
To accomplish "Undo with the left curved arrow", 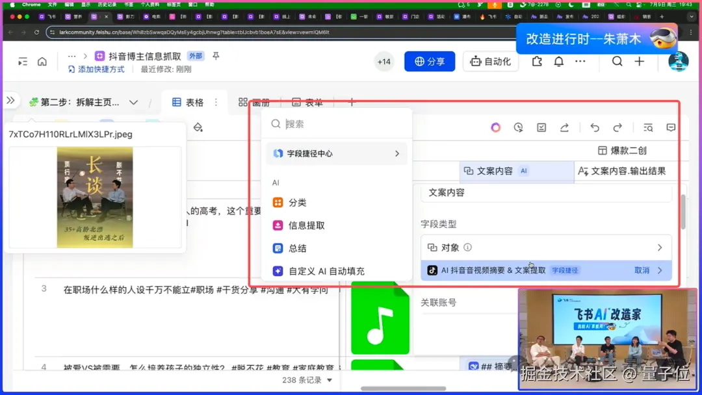I will [595, 127].
